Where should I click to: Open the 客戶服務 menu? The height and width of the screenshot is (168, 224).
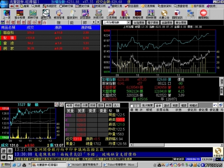[x=198, y=6]
